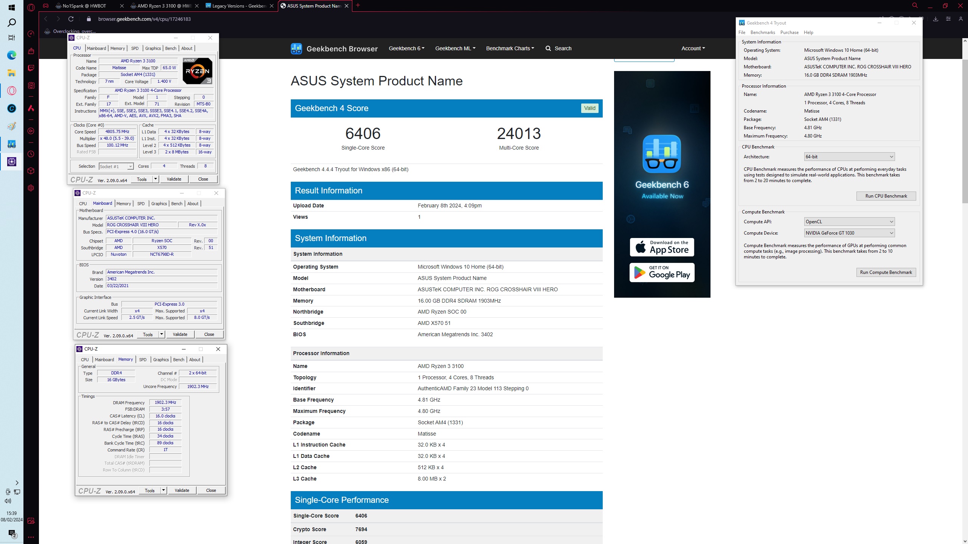Screen dimensions: 968x544
Task: Expand Geekbench ML navigation menu
Action: coord(455,48)
